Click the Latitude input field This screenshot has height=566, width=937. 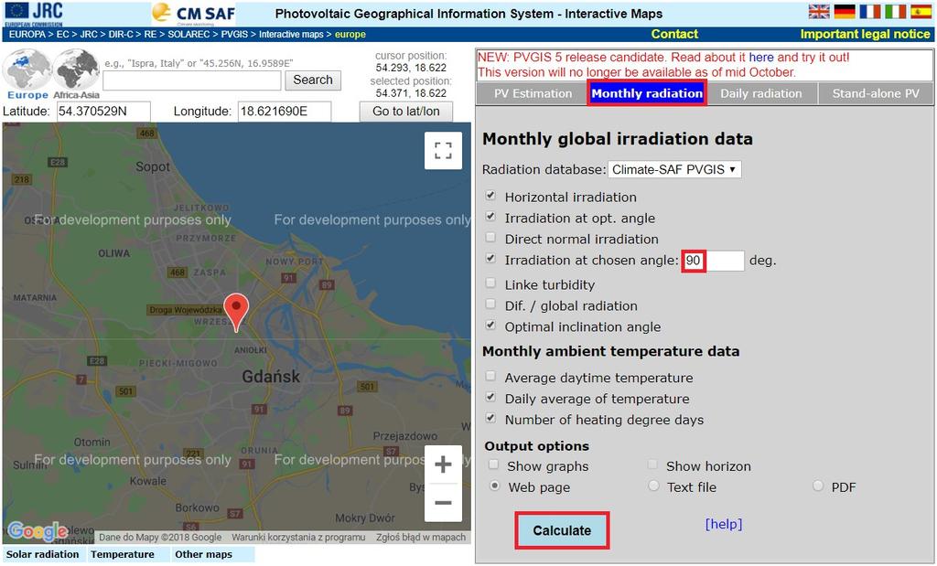103,112
